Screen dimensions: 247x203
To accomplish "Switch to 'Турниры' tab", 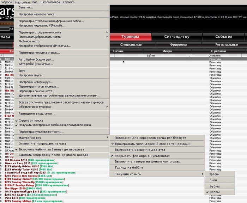I will (131, 37).
